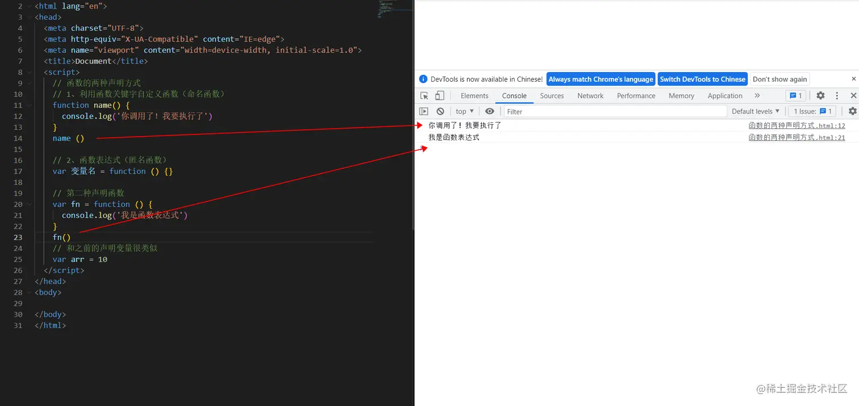Click Don't show again
This screenshot has width=859, height=406.
[779, 79]
